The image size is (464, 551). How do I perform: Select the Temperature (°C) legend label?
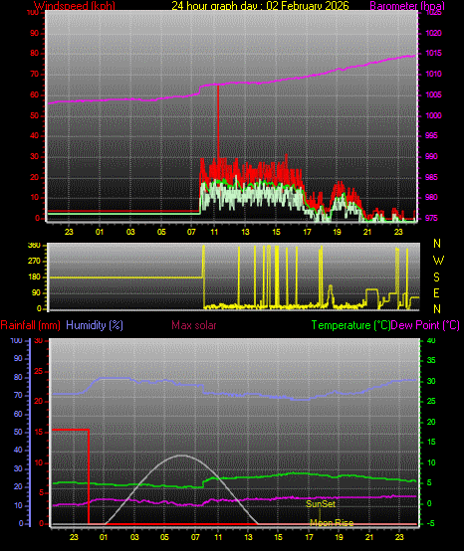350,325
